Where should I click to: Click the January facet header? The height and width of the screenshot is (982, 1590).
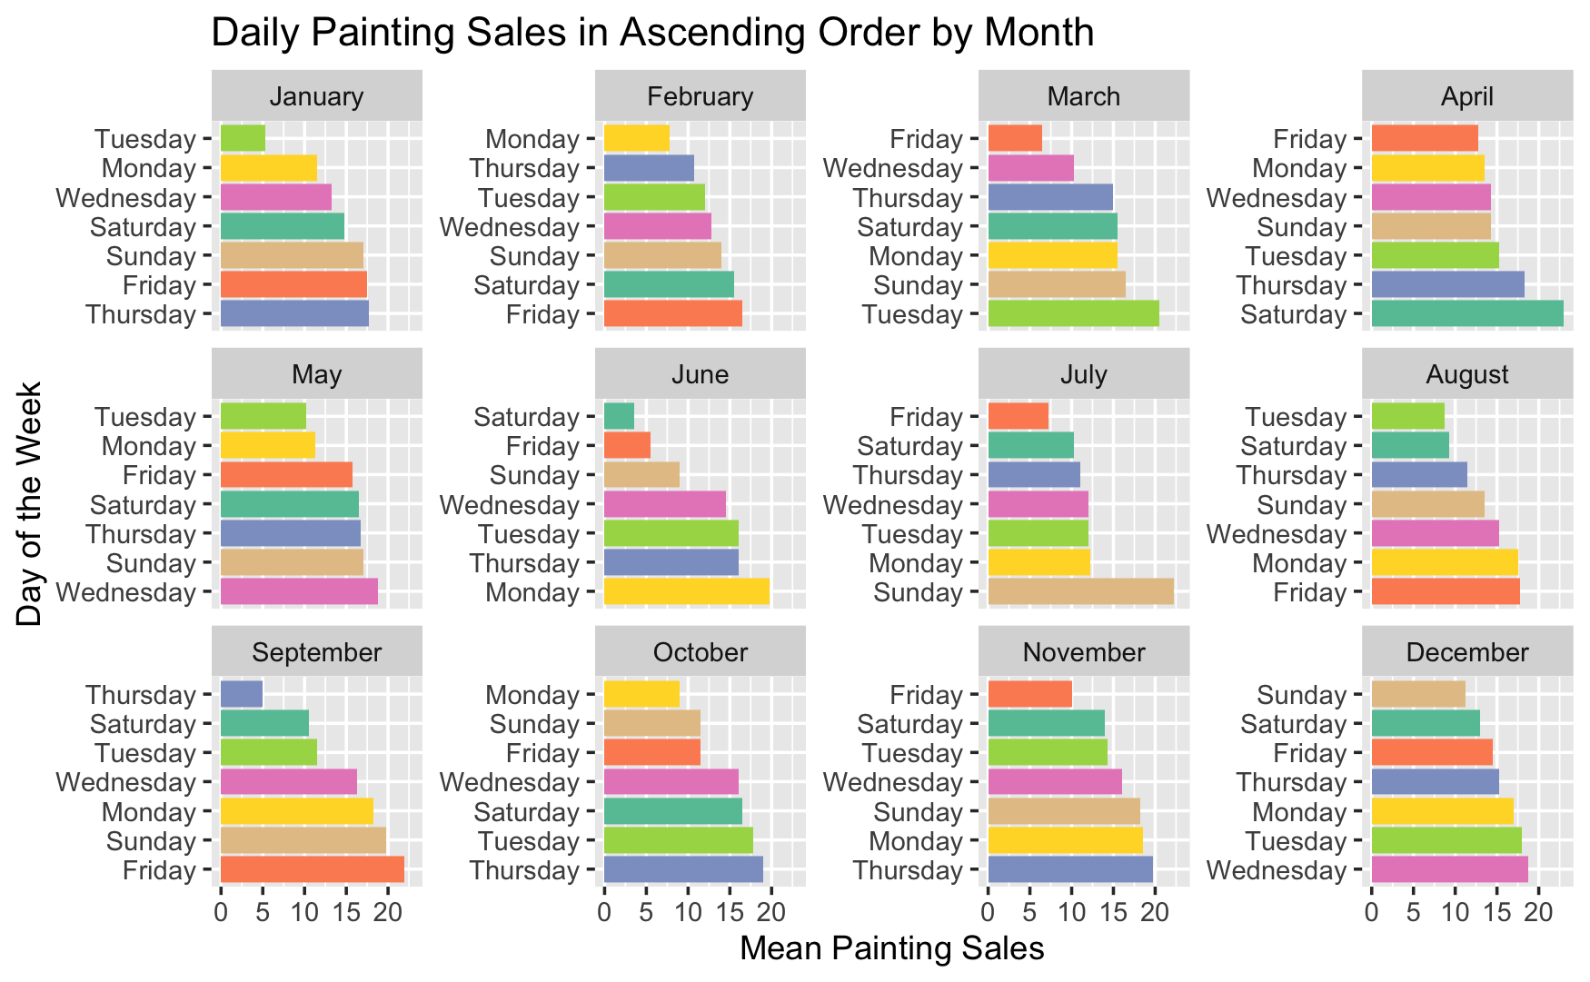tap(316, 96)
